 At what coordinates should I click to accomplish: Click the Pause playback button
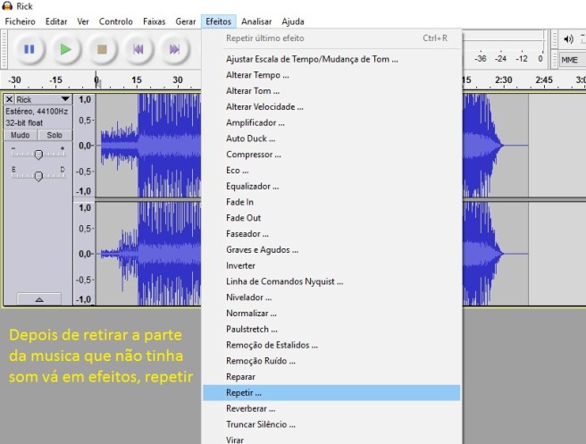point(29,49)
